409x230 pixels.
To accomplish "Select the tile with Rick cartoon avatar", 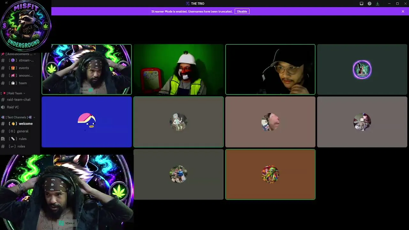I will [178, 122].
